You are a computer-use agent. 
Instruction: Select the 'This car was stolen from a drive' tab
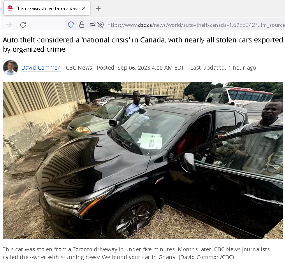coord(47,8)
